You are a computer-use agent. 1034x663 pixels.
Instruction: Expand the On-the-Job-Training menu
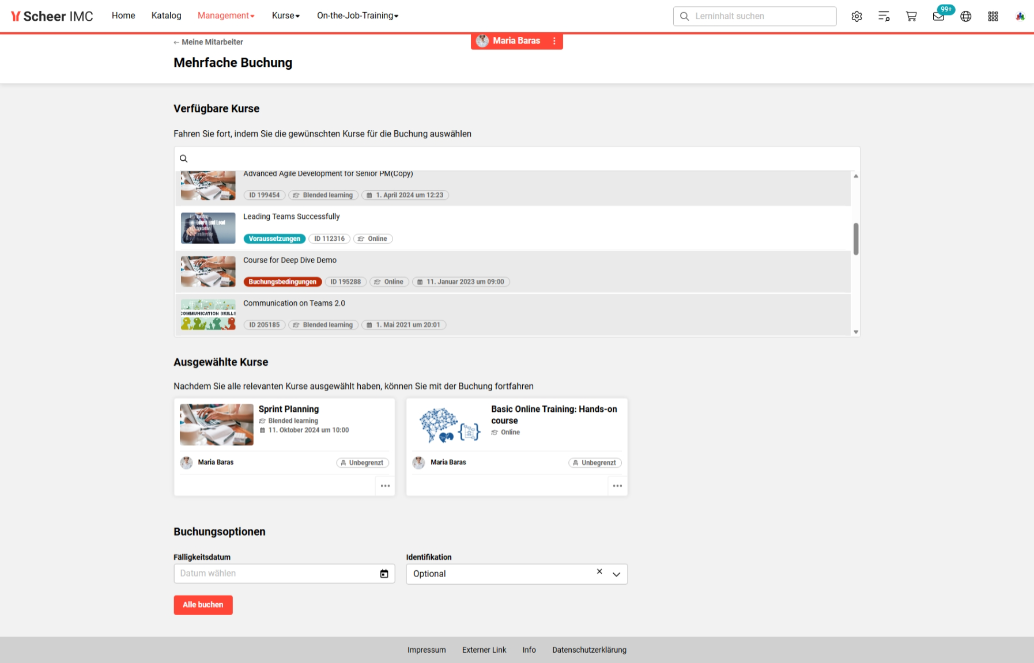point(358,16)
